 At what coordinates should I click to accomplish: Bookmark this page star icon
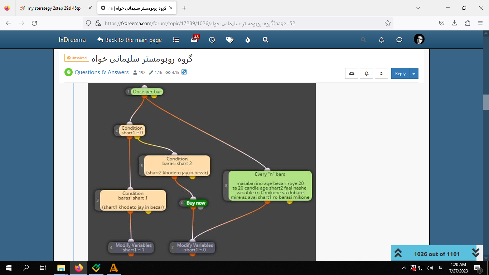click(387, 23)
